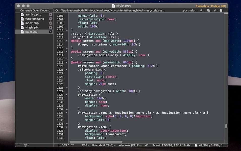The height and width of the screenshot is (151, 241).
Task: Open the recent documents clock icon
Action: [x=26, y=145]
